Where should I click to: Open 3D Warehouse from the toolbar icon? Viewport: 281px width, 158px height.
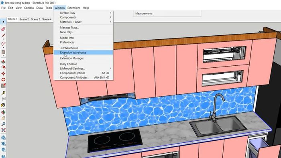tap(3, 138)
